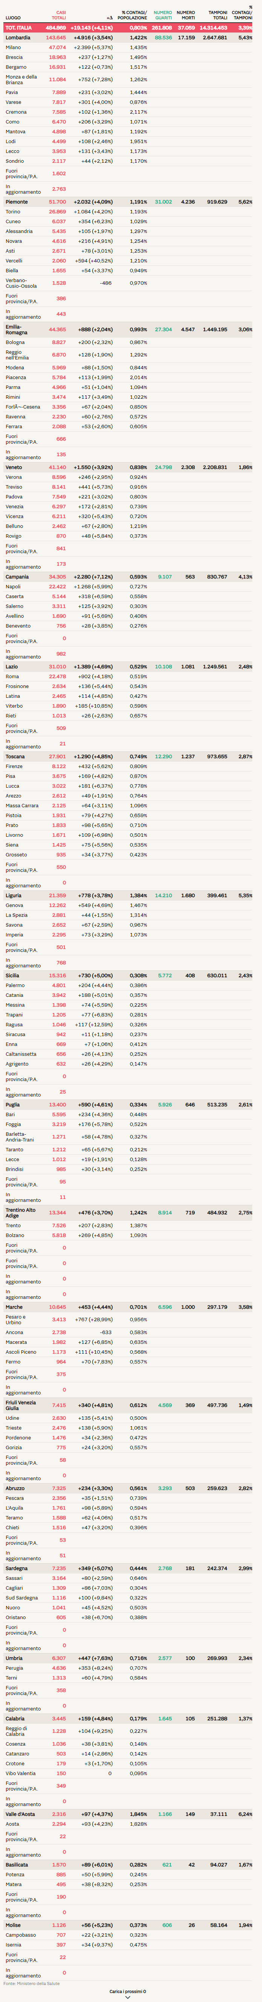Viewport: 262px width, 2002px height.
Task: Click the Luogo column header
Action: pyautogui.click(x=13, y=17)
